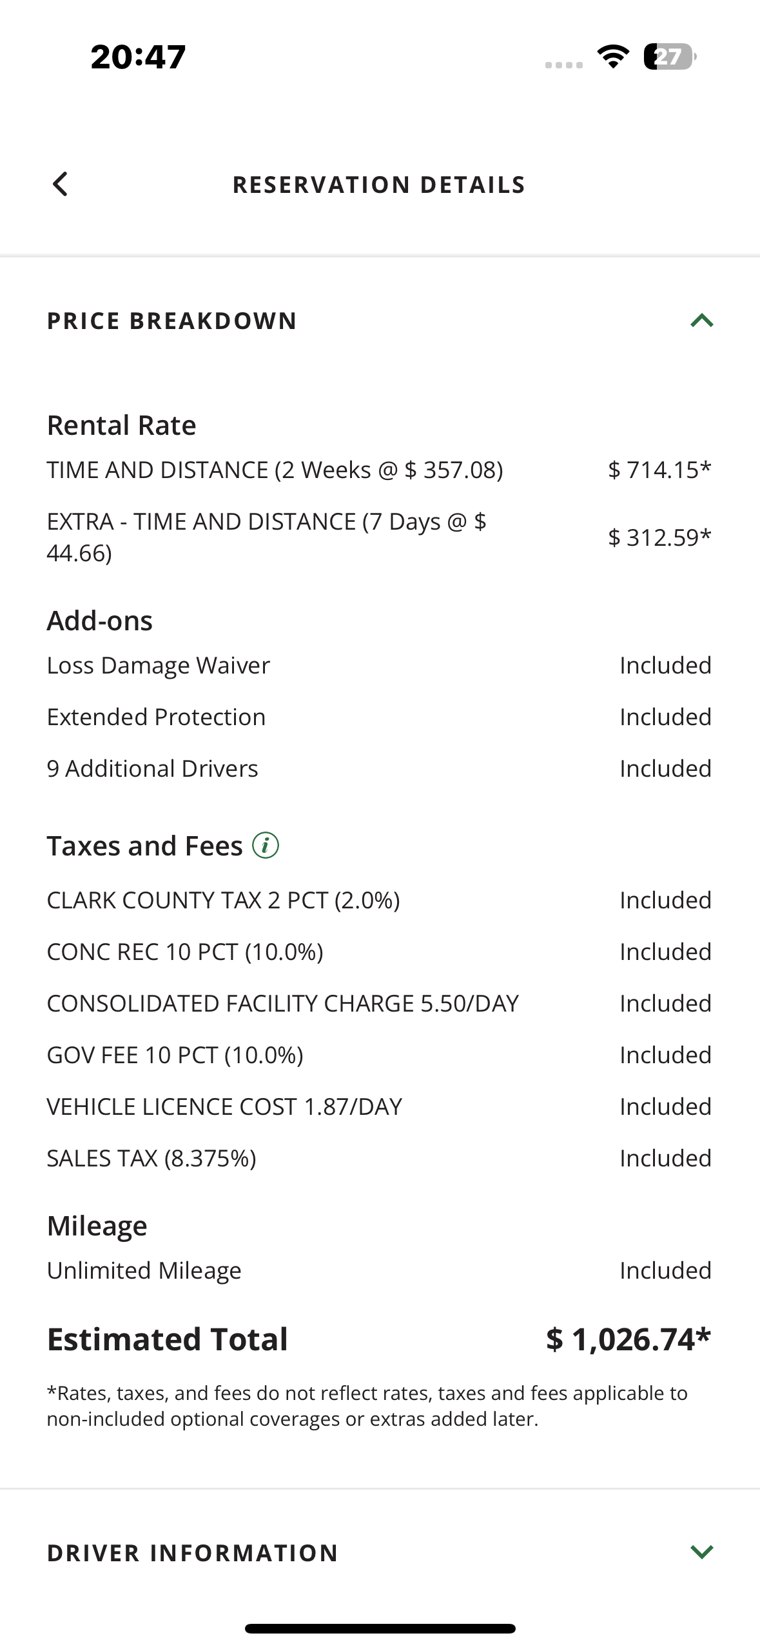Tap the Wi-Fi status icon
The height and width of the screenshot is (1649, 760).
tap(614, 57)
